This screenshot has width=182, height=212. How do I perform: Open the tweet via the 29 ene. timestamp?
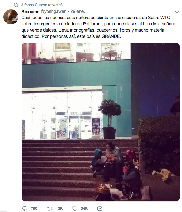[x=77, y=12]
